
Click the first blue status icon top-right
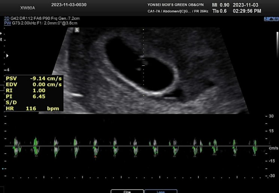[266, 19]
